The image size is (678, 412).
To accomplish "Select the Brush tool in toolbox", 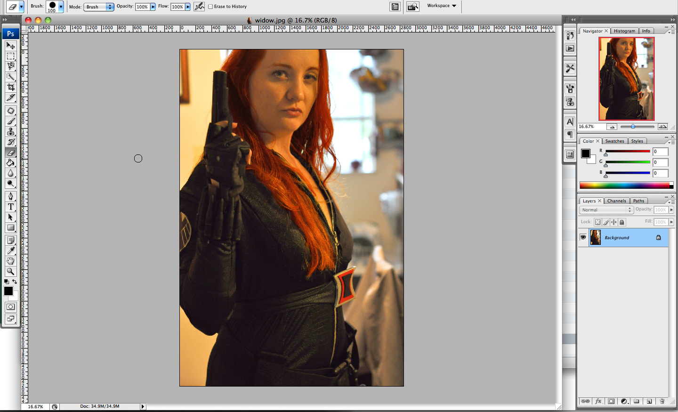I will [x=10, y=121].
